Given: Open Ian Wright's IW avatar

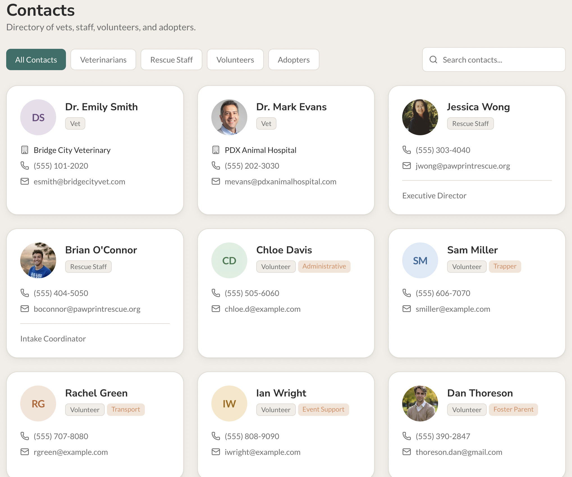Looking at the screenshot, I should [x=229, y=403].
